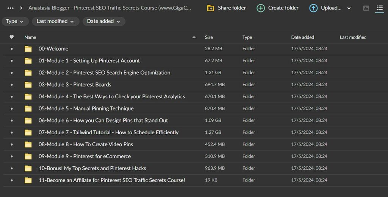Select 08-Module 8 - How To Create Video Pins
Screen dimensions: 388x197
86,144
